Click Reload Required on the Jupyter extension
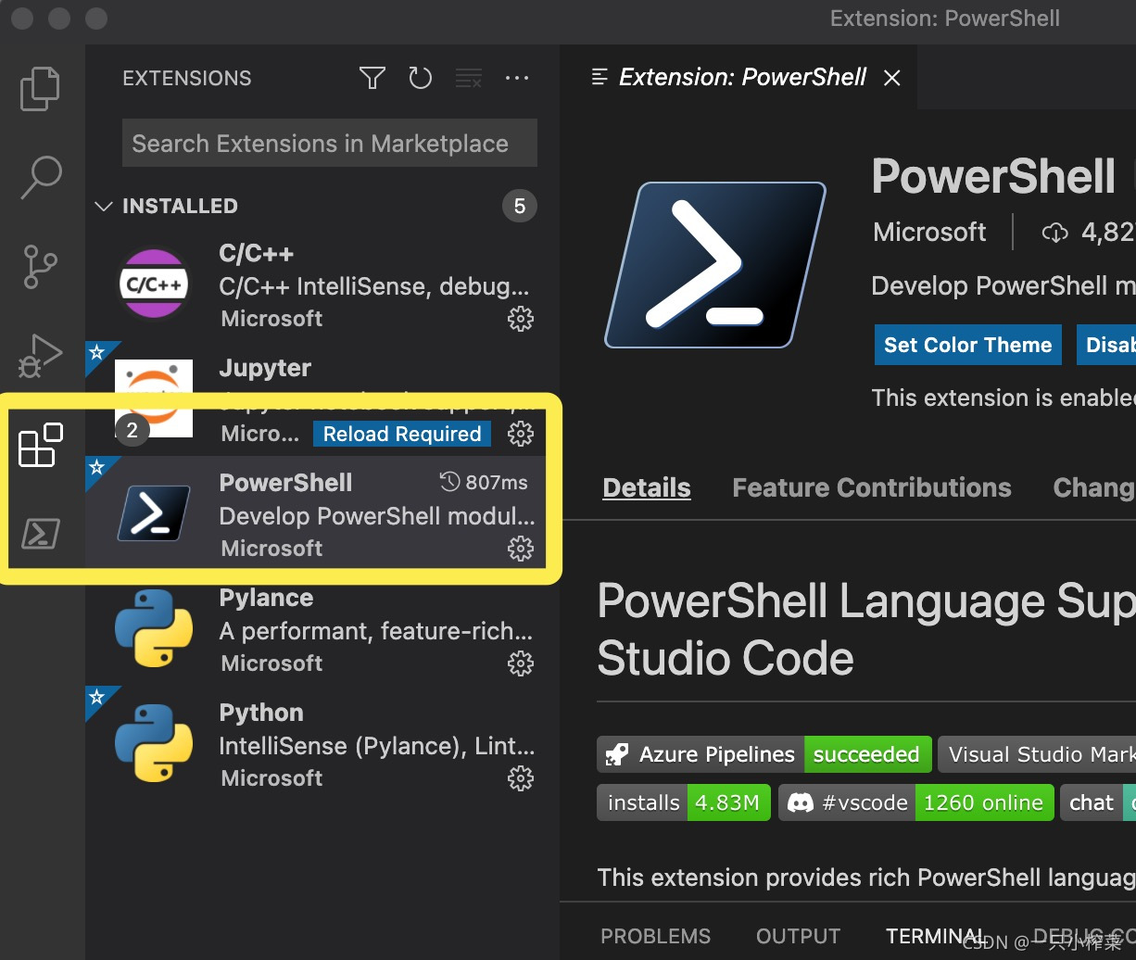Viewport: 1136px width, 960px height. [x=401, y=434]
